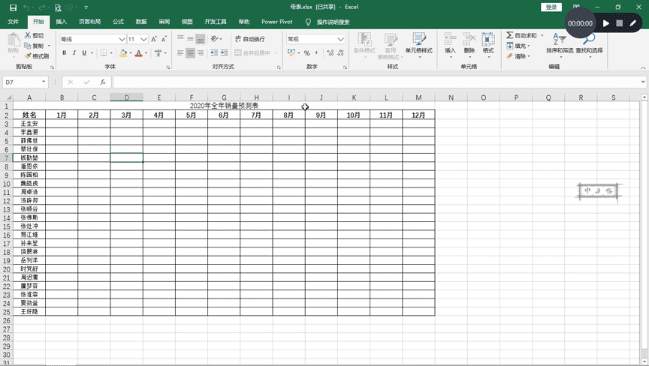This screenshot has height=366, width=649.
Task: Expand the formula bar
Action: pyautogui.click(x=643, y=82)
